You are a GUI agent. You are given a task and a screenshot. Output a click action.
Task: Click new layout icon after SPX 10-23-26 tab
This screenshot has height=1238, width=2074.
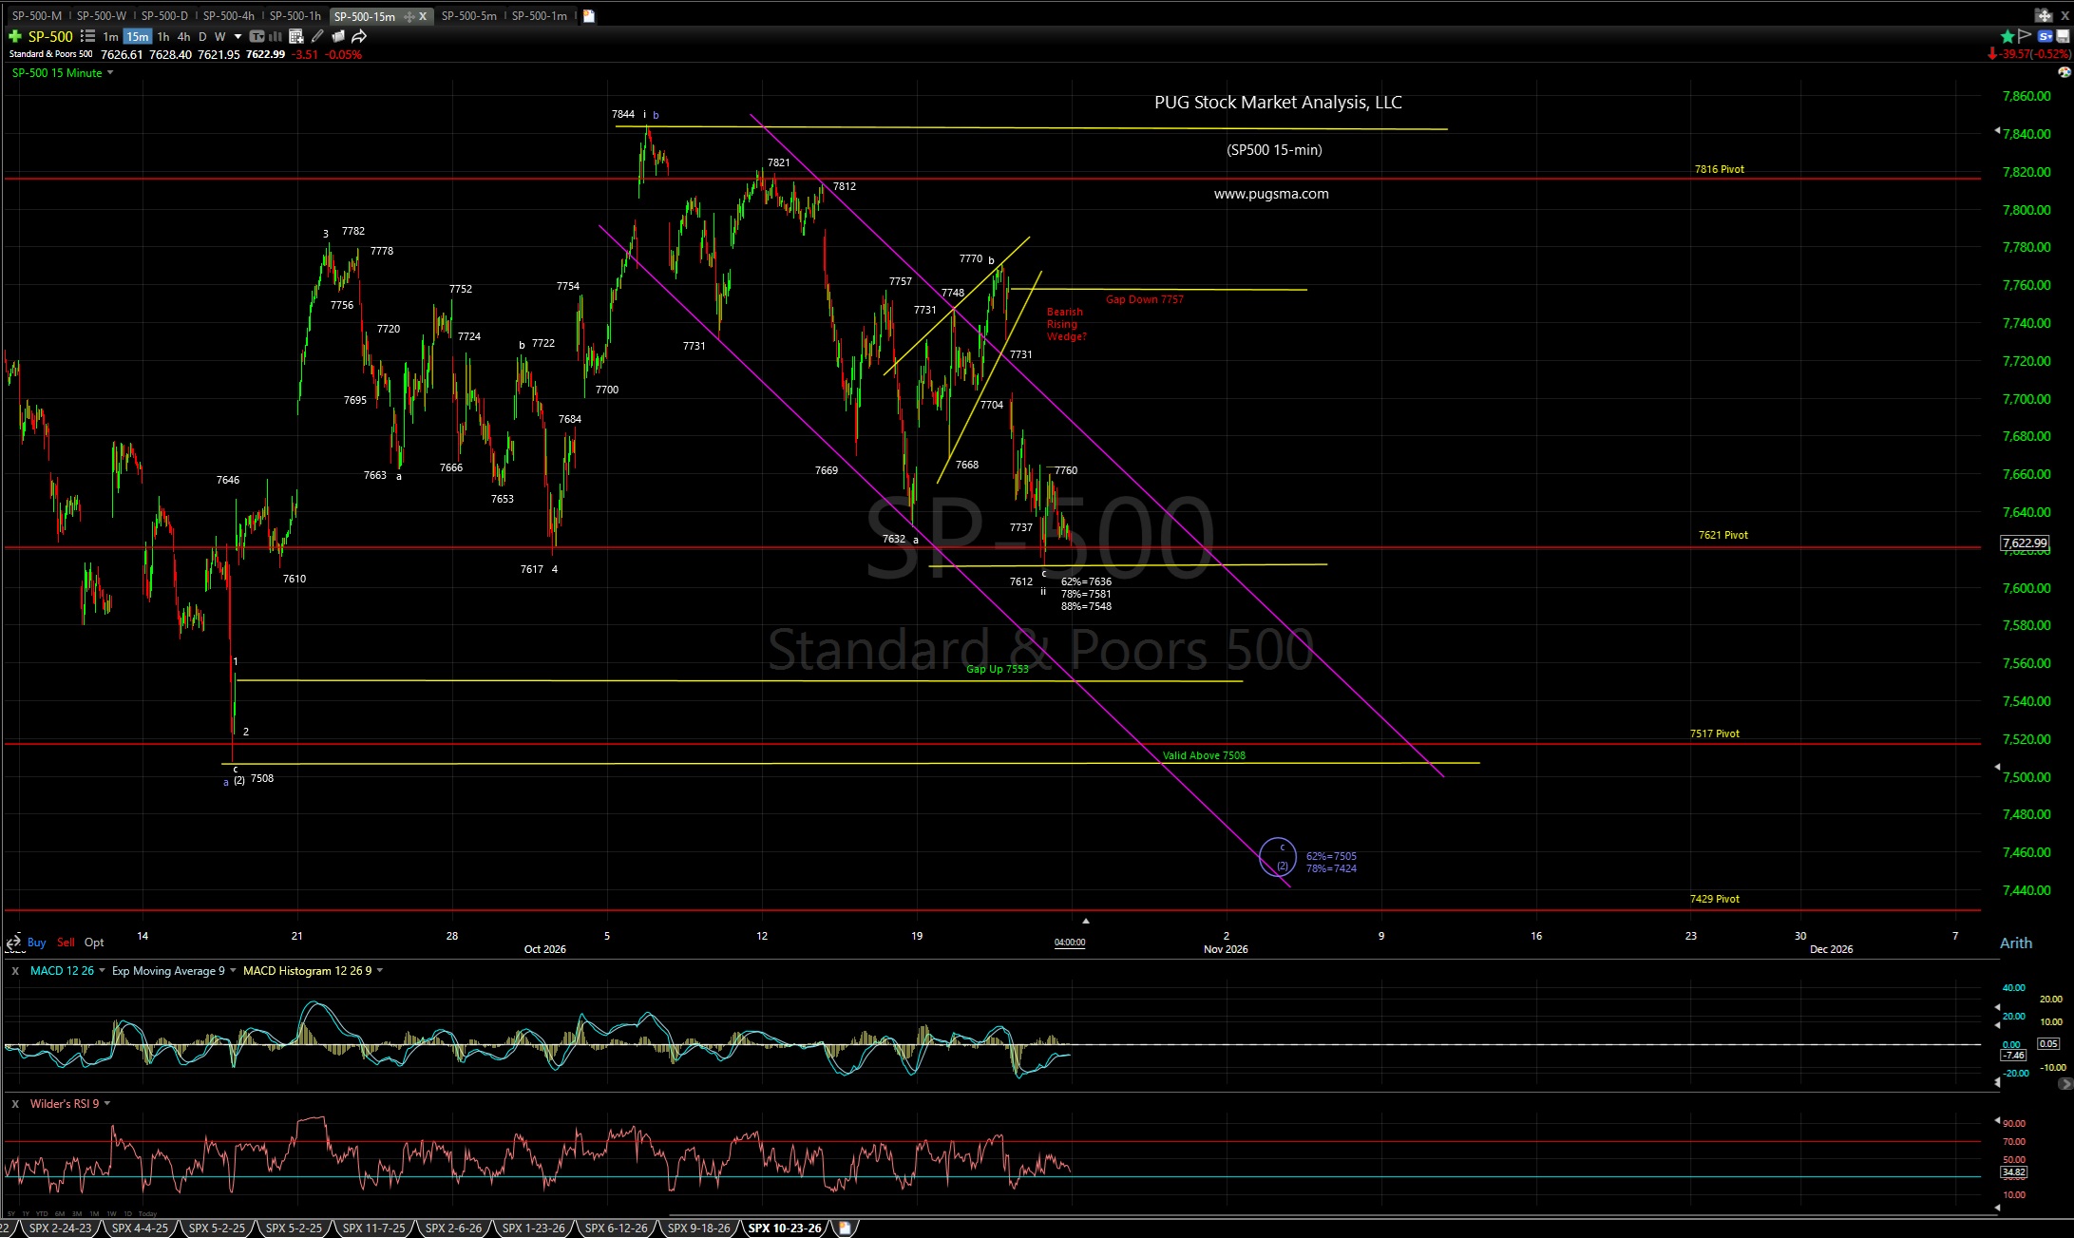click(x=845, y=1228)
